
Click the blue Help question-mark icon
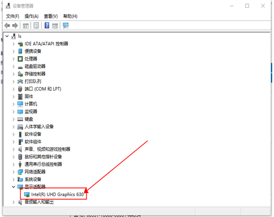tap(47, 25)
